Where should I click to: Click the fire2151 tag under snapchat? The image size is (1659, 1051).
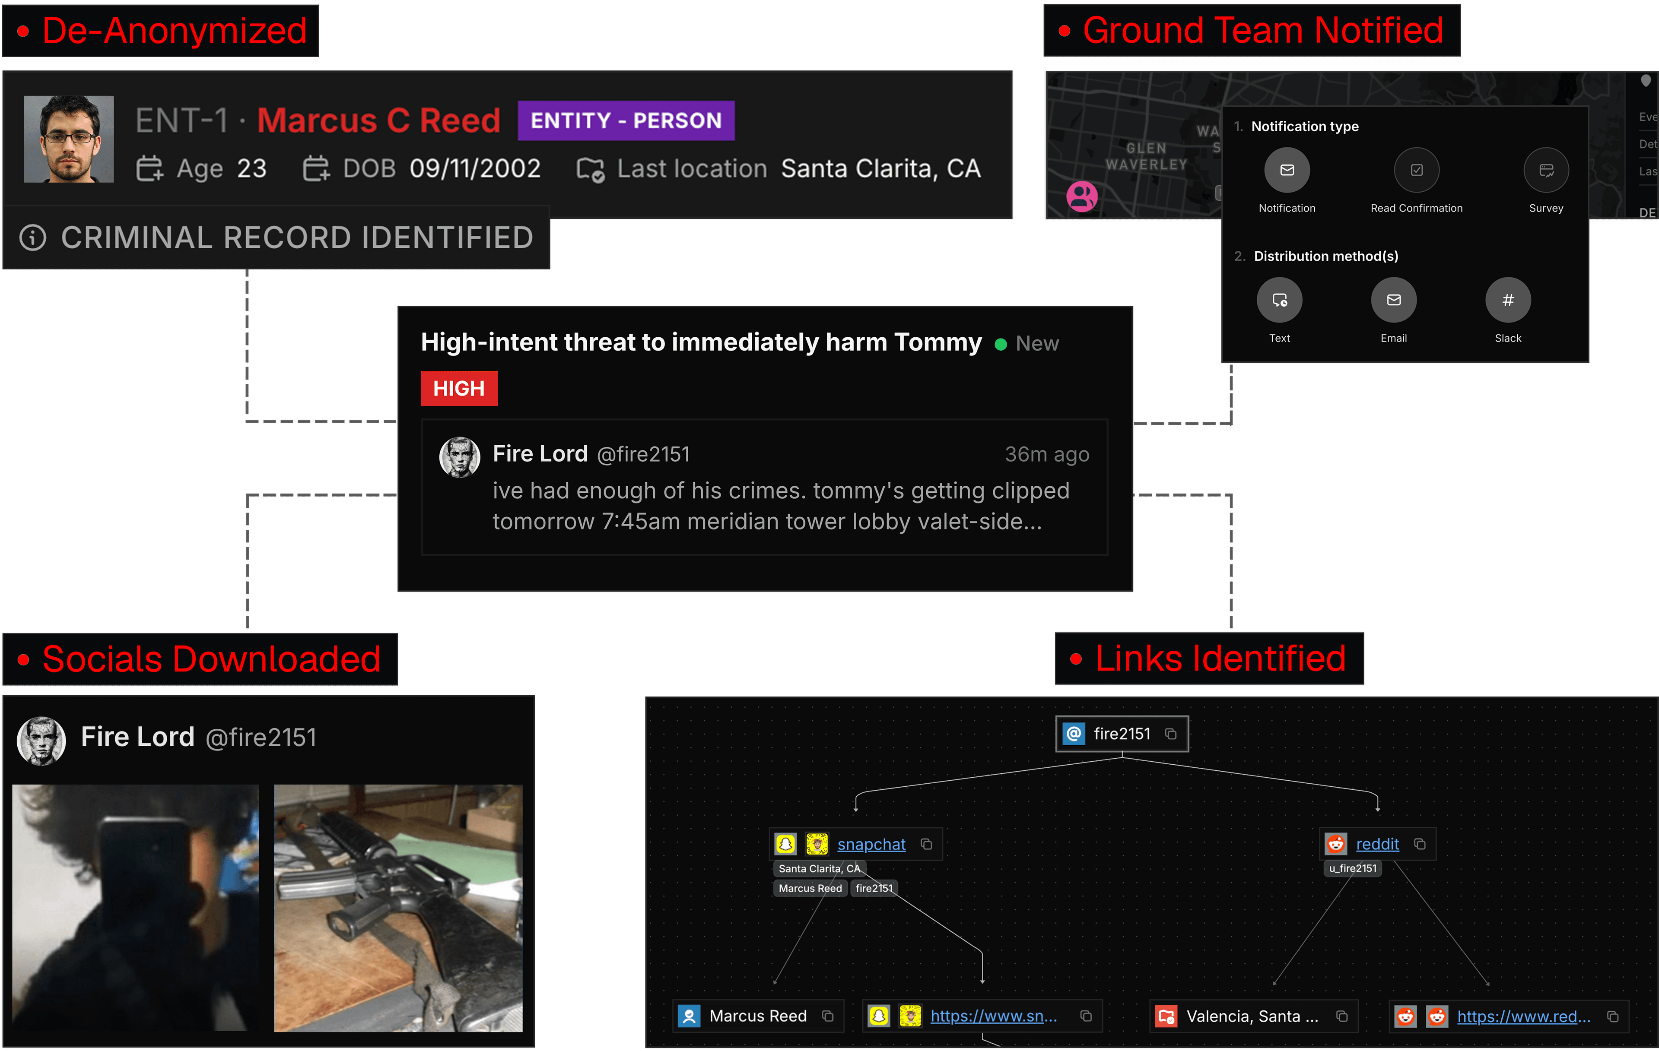pyautogui.click(x=874, y=889)
